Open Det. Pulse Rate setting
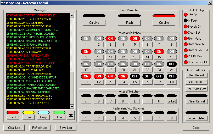Screen dimensions: 213x134 point(197,89)
